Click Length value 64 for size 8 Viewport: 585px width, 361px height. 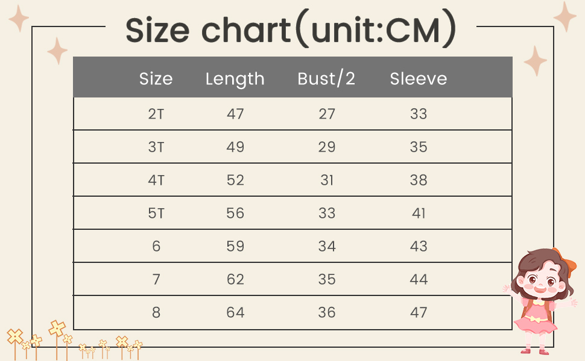pyautogui.click(x=235, y=312)
